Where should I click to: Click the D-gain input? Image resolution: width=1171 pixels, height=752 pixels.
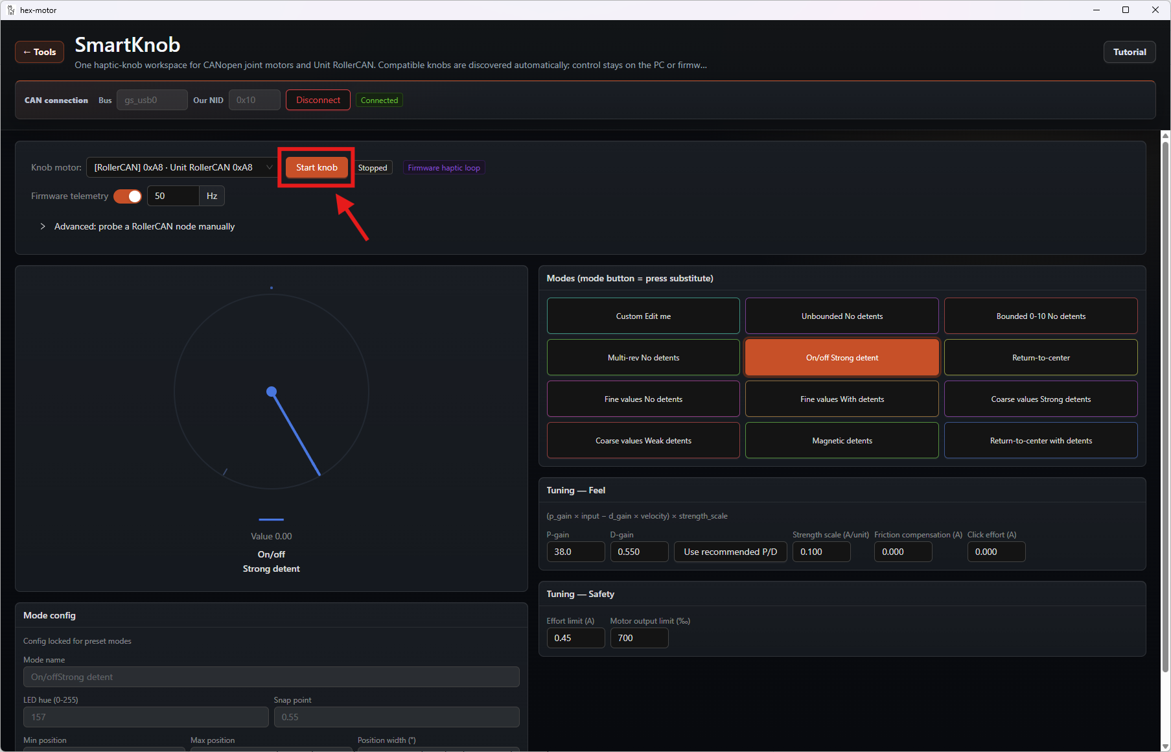pos(639,552)
